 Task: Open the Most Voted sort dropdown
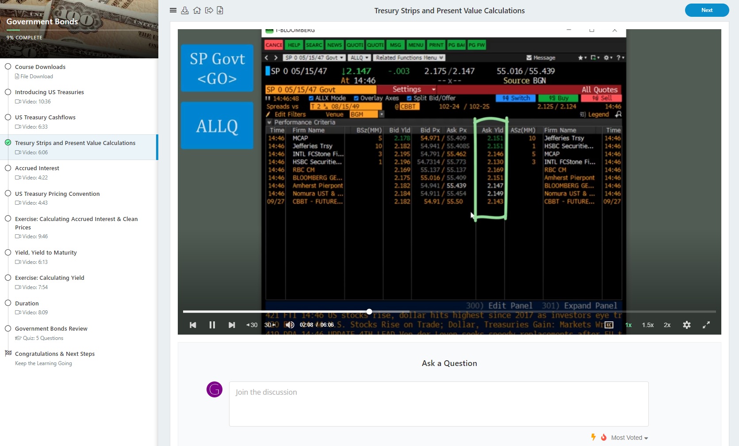click(629, 438)
